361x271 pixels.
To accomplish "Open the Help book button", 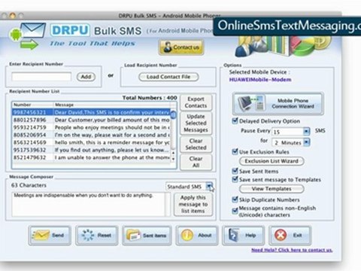I will [243, 236].
